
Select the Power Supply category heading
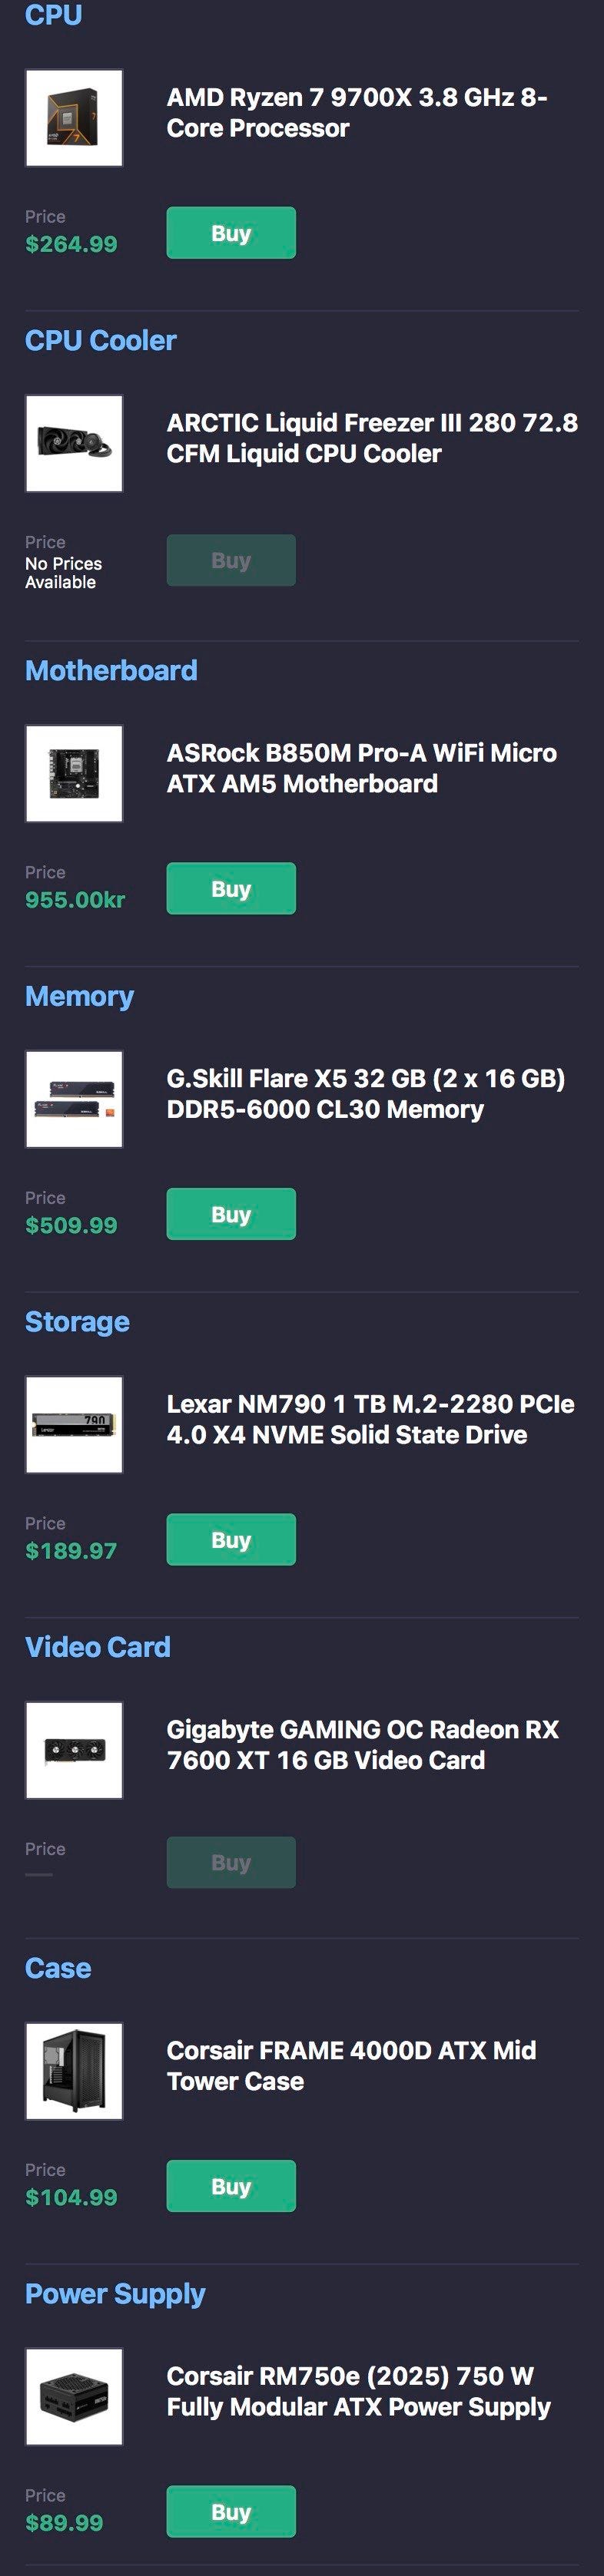coord(114,2293)
